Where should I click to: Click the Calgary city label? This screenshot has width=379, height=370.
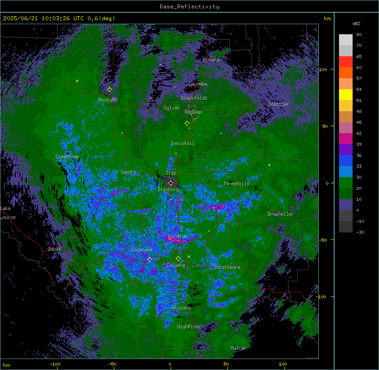coord(176,265)
